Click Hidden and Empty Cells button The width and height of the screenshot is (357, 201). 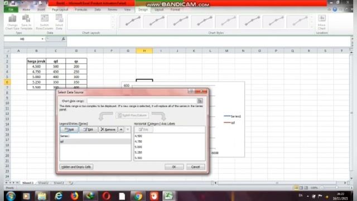pyautogui.click(x=76, y=167)
